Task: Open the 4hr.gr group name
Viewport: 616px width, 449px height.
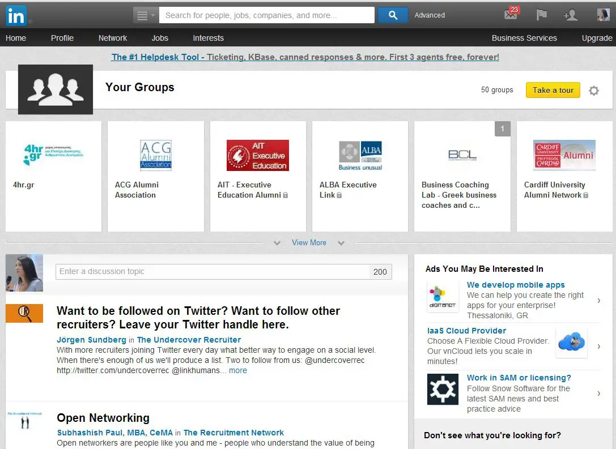Action: pos(24,185)
